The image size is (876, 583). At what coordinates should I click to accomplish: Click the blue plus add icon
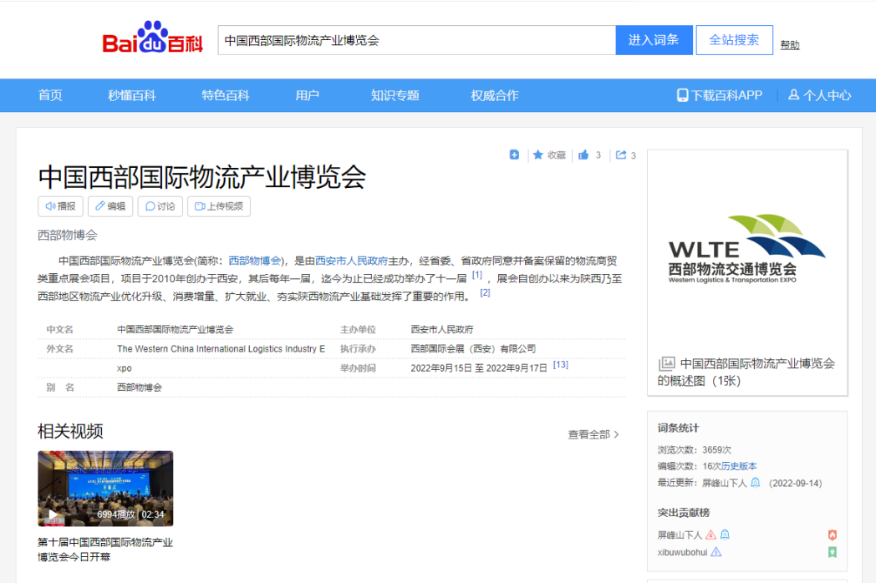515,155
